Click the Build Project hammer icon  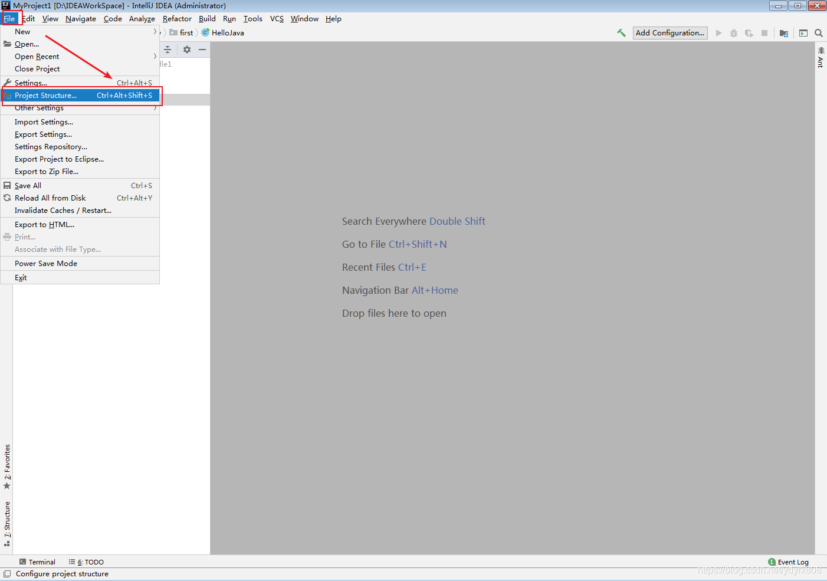pyautogui.click(x=621, y=33)
